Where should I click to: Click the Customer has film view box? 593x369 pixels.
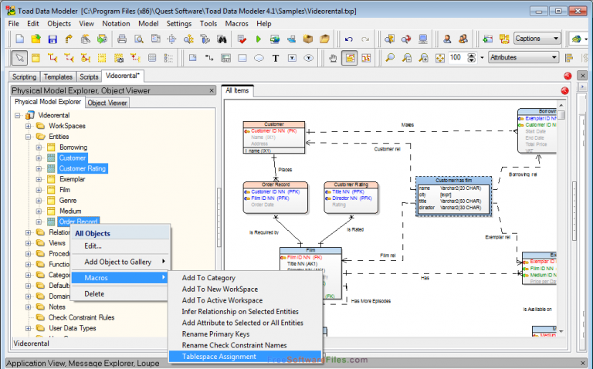tap(453, 196)
